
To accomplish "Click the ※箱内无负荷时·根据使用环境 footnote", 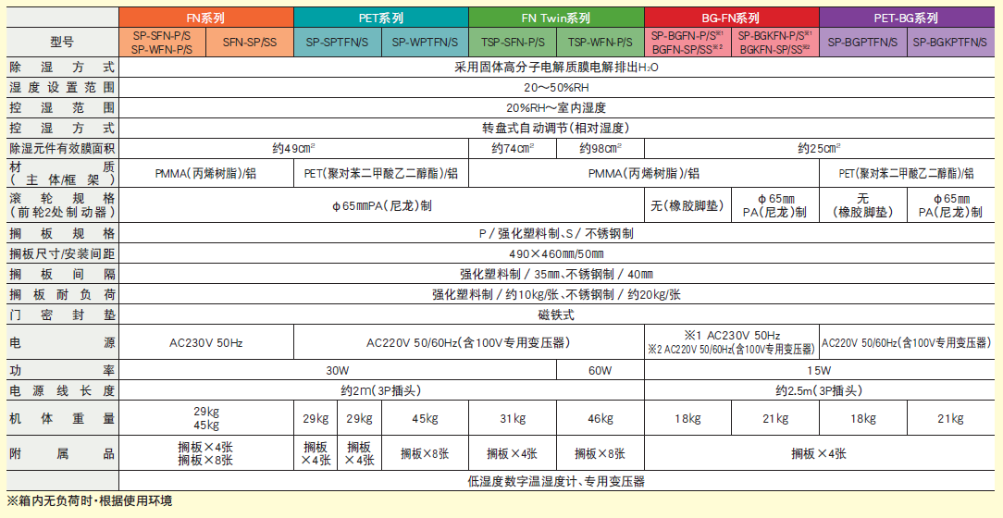I will (90, 500).
